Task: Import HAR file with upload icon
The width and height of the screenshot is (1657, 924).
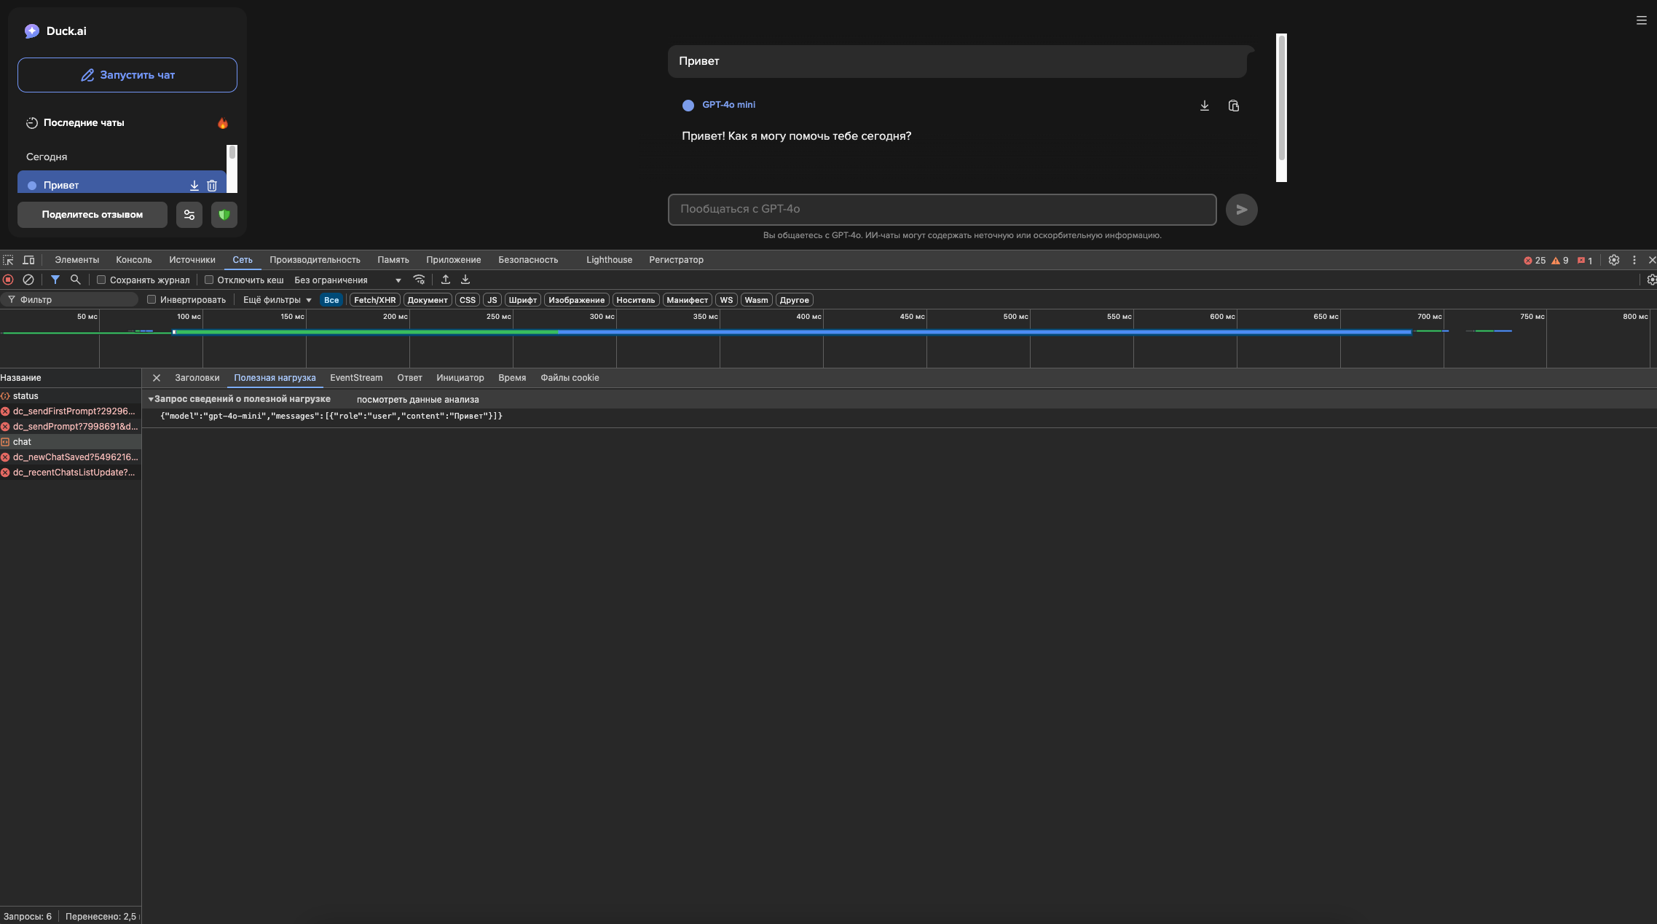Action: pos(446,280)
